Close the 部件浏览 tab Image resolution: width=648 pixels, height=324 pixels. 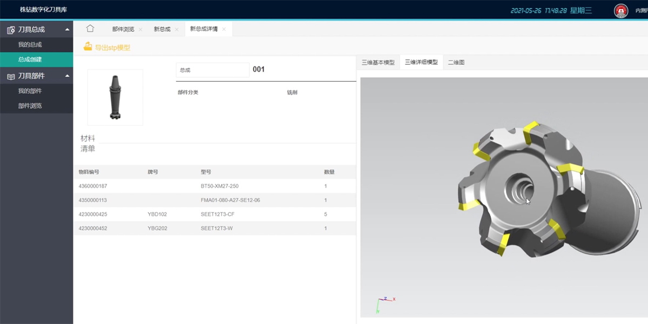140,29
